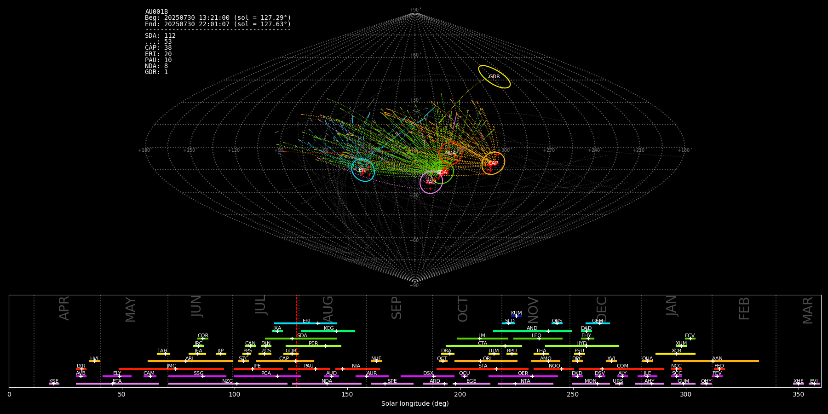The height and width of the screenshot is (414, 828).
Task: Click the 'NDA: 8' count in the legend
Action: tap(156, 66)
